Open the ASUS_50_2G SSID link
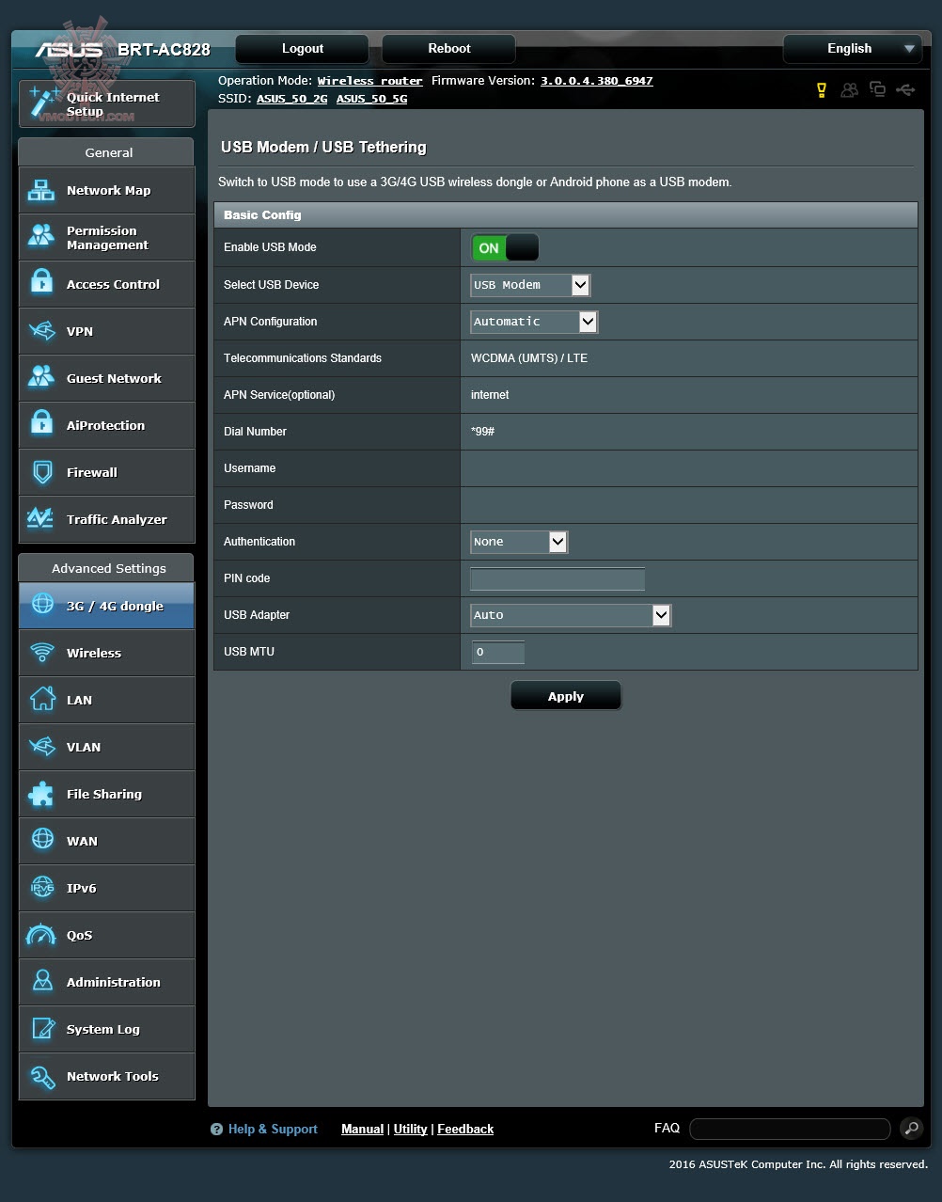Image resolution: width=942 pixels, height=1202 pixels. point(292,98)
